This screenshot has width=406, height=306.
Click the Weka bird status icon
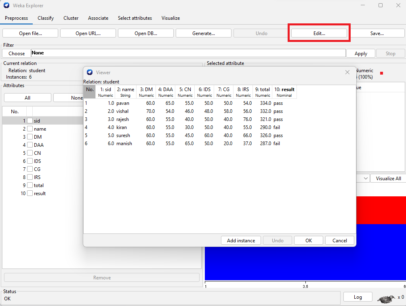coord(386,299)
